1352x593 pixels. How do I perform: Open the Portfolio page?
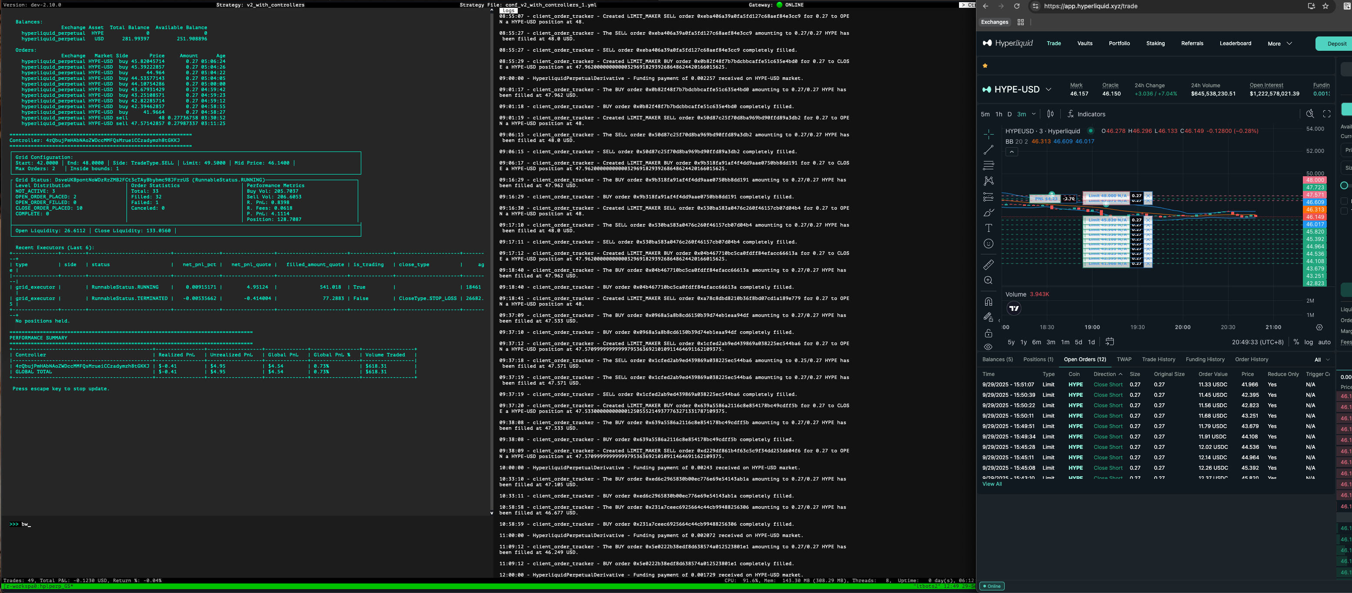click(1119, 43)
